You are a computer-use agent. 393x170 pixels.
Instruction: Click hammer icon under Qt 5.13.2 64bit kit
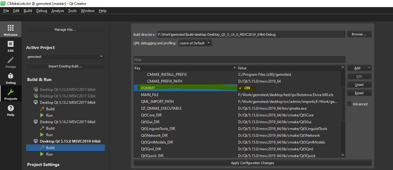(x=42, y=109)
